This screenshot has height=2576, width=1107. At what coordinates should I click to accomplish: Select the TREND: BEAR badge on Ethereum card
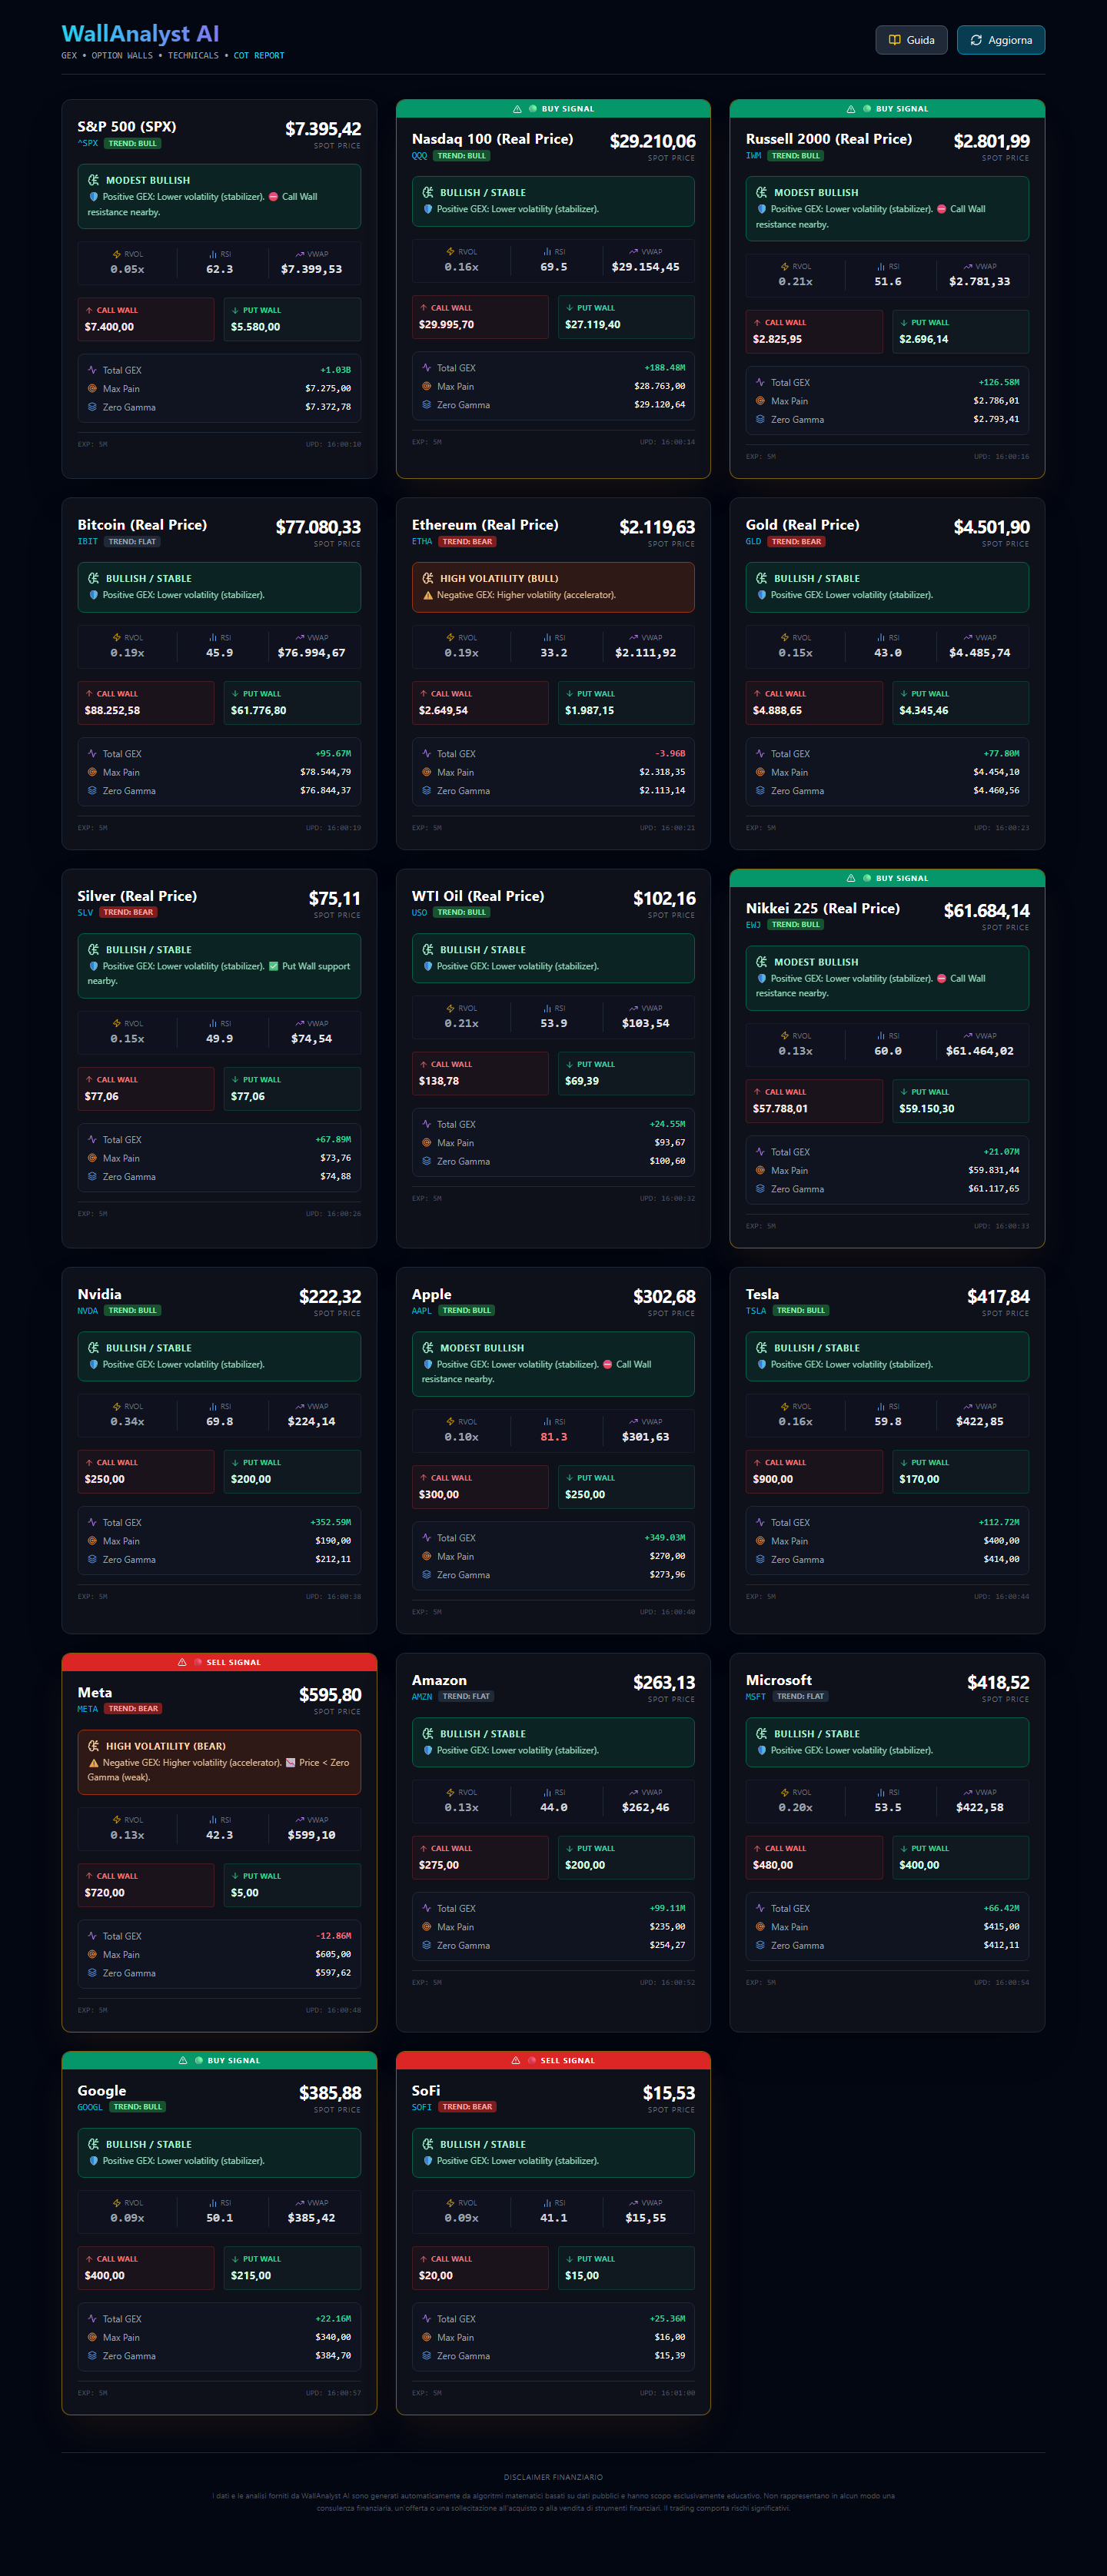point(468,542)
